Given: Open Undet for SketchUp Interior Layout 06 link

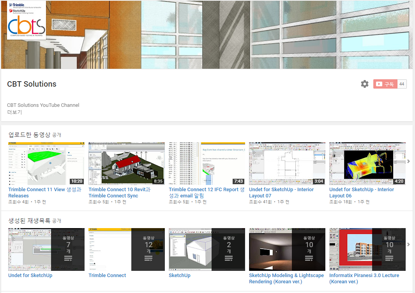Looking at the screenshot, I should [362, 192].
